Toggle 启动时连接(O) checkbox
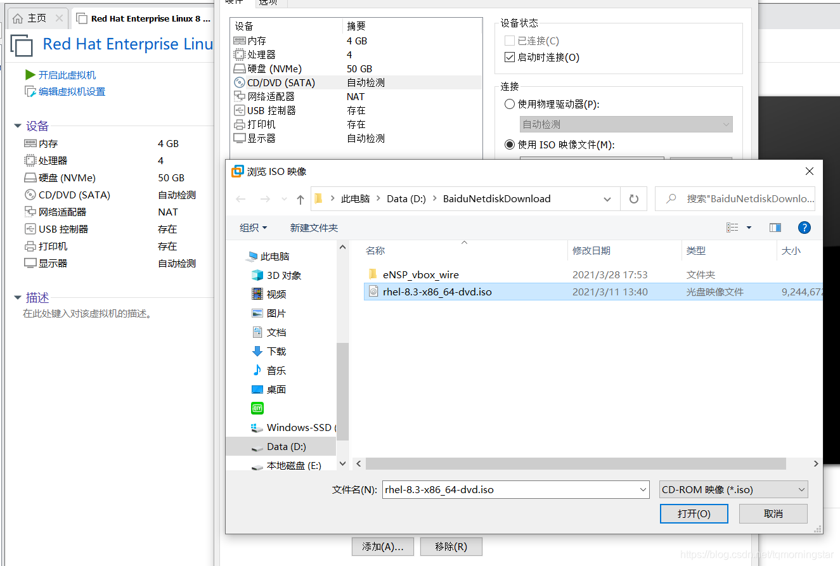This screenshot has width=840, height=566. (510, 57)
